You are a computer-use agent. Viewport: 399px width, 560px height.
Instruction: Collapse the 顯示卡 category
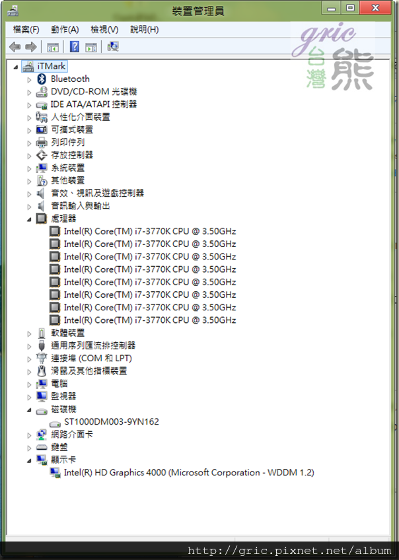point(29,461)
